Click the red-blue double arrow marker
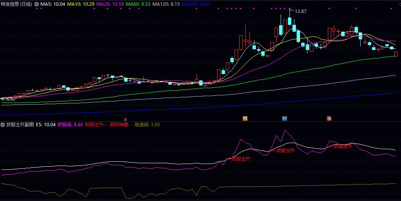The width and height of the screenshot is (401, 201). pyautogui.click(x=125, y=119)
